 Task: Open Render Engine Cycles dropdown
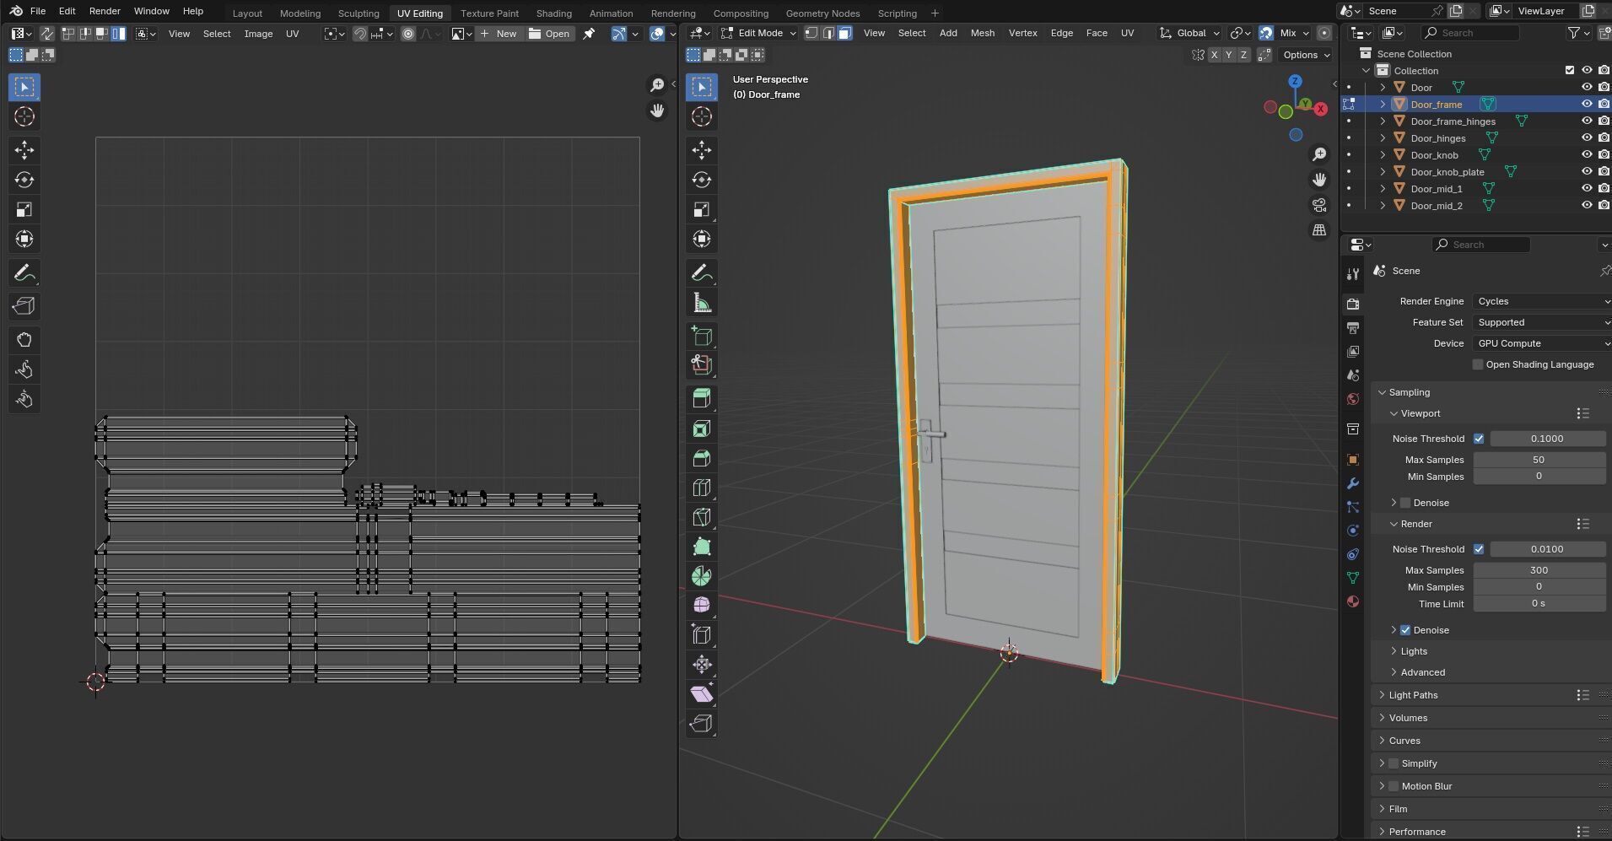(x=1542, y=301)
